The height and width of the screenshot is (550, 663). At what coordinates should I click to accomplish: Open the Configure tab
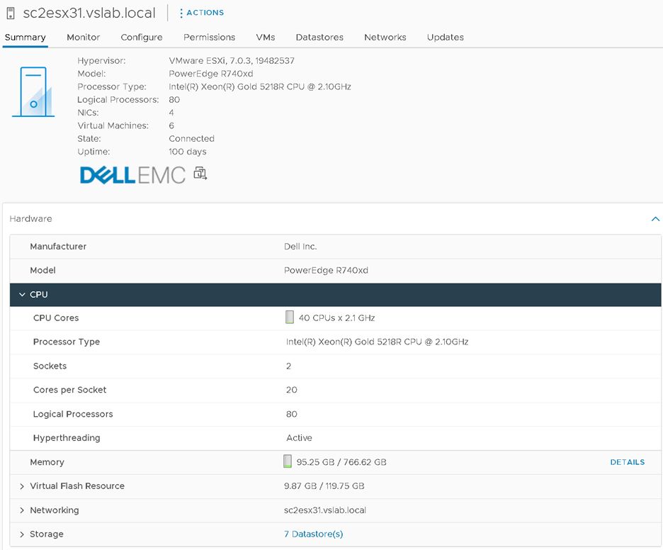pos(142,37)
